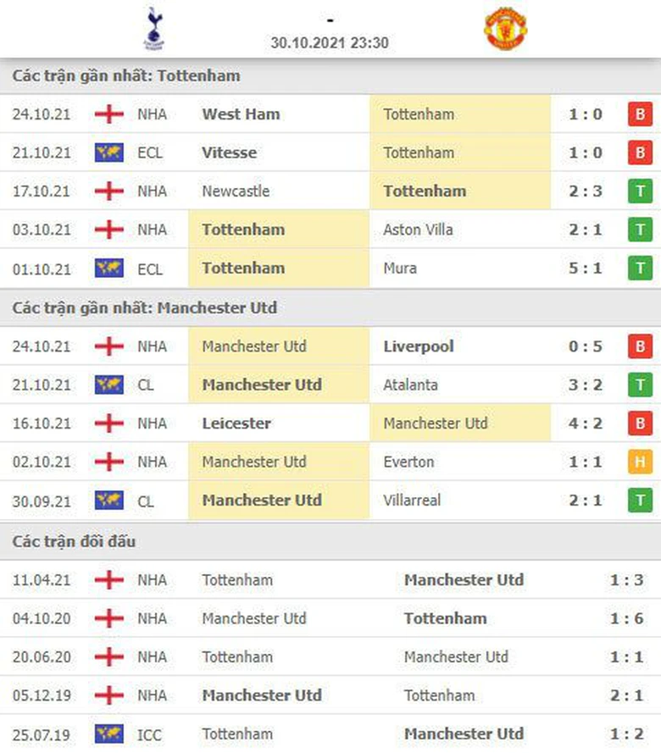
Task: Select the Atalanta team name
Action: (410, 385)
